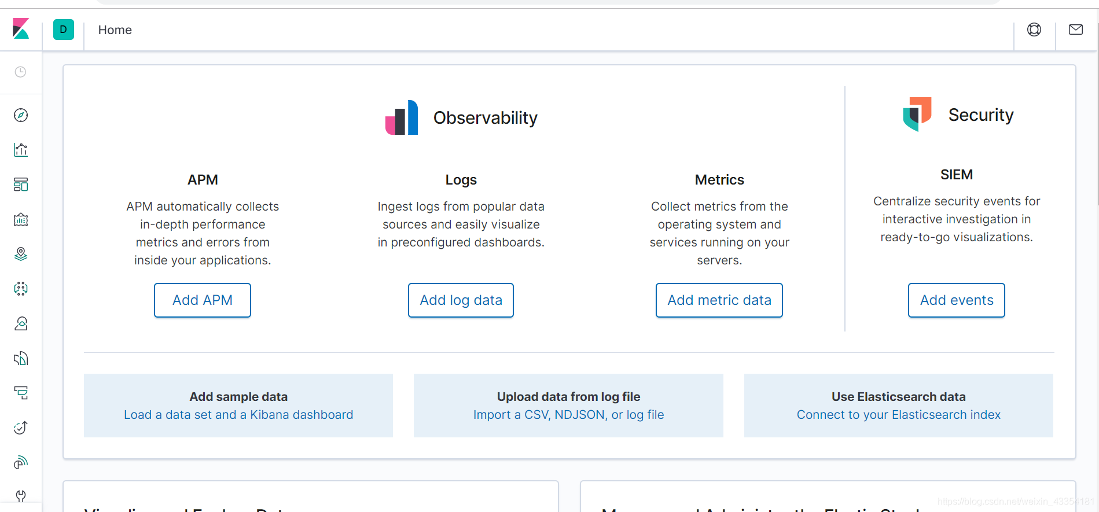This screenshot has height=512, width=1099.
Task: Open the Canvas app in sidebar
Action: (21, 219)
